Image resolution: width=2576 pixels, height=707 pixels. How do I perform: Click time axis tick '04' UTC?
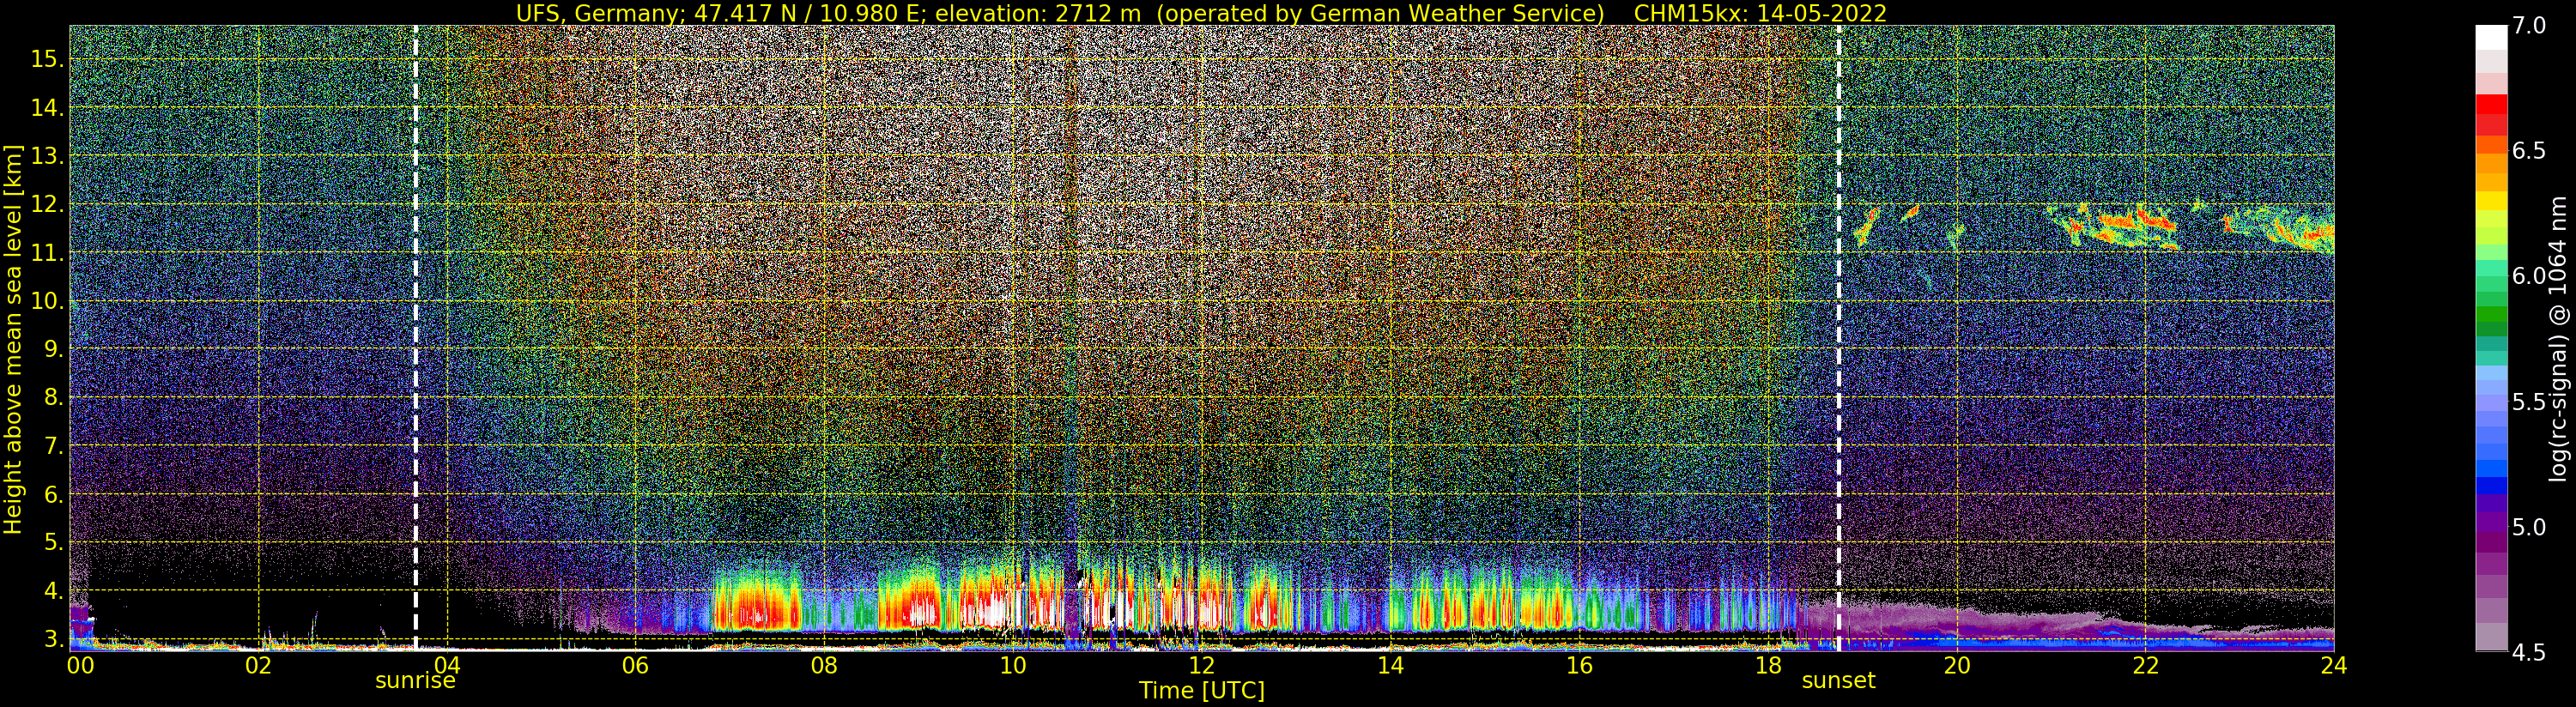tap(447, 665)
